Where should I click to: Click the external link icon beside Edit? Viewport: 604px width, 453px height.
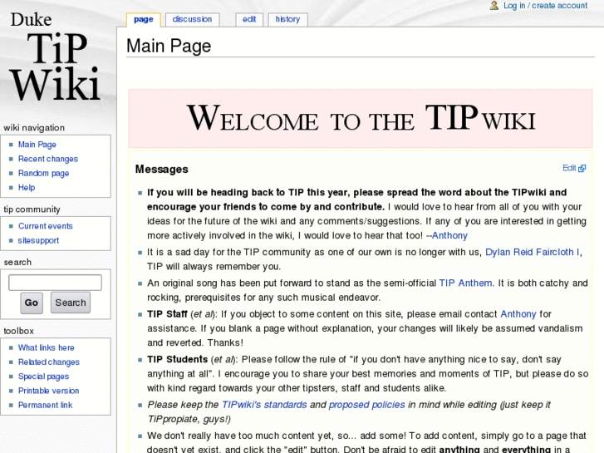[582, 168]
